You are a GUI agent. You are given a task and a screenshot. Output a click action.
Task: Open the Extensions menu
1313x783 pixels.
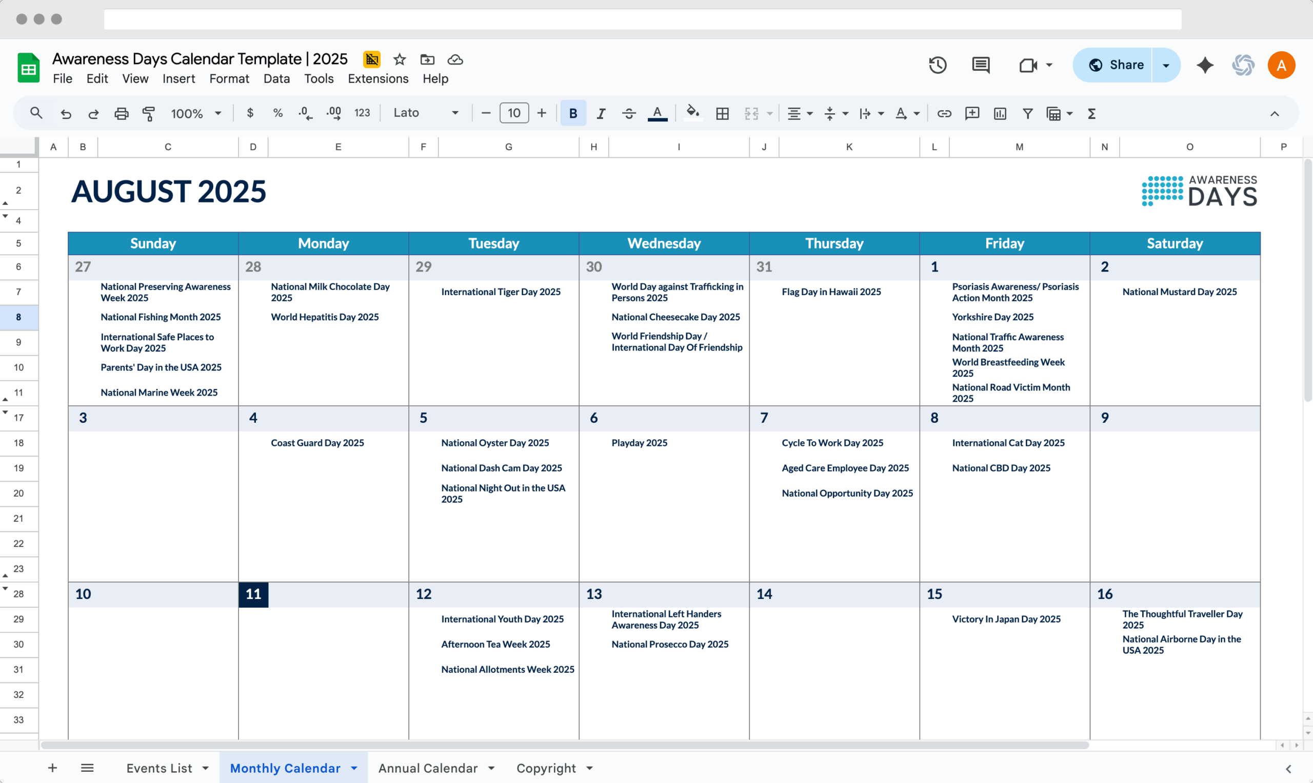[x=378, y=78]
